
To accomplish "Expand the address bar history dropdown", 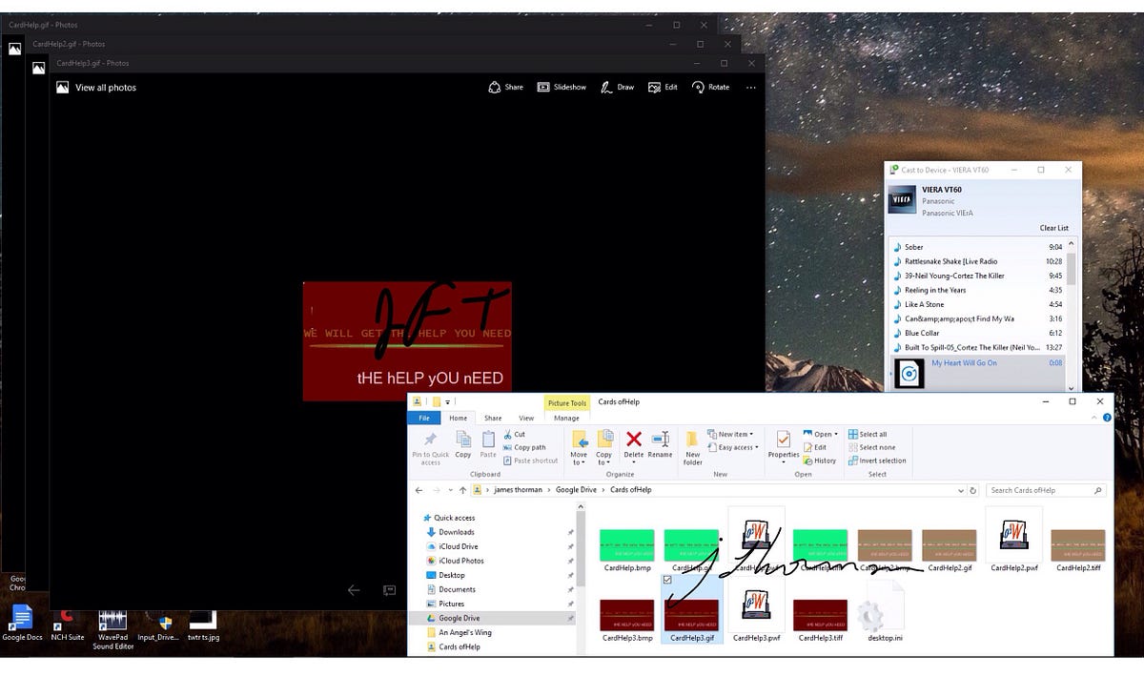I will [x=960, y=490].
